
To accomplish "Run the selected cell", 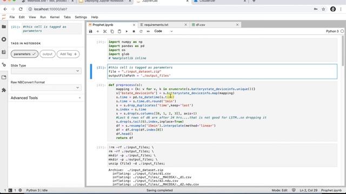I will [127, 31].
